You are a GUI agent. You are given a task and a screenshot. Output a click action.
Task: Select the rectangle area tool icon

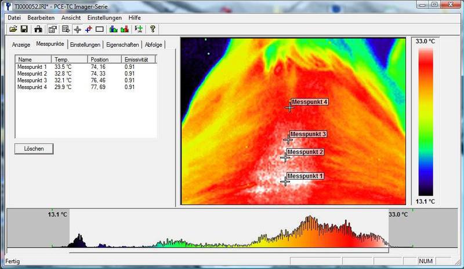pyautogui.click(x=99, y=29)
